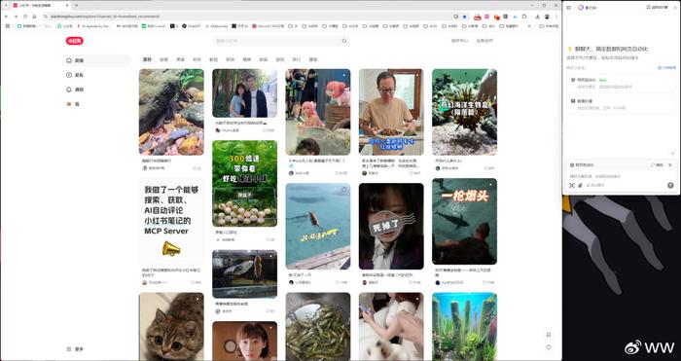
Task: Click the top-right button in the AI panel header
Action: (x=657, y=8)
